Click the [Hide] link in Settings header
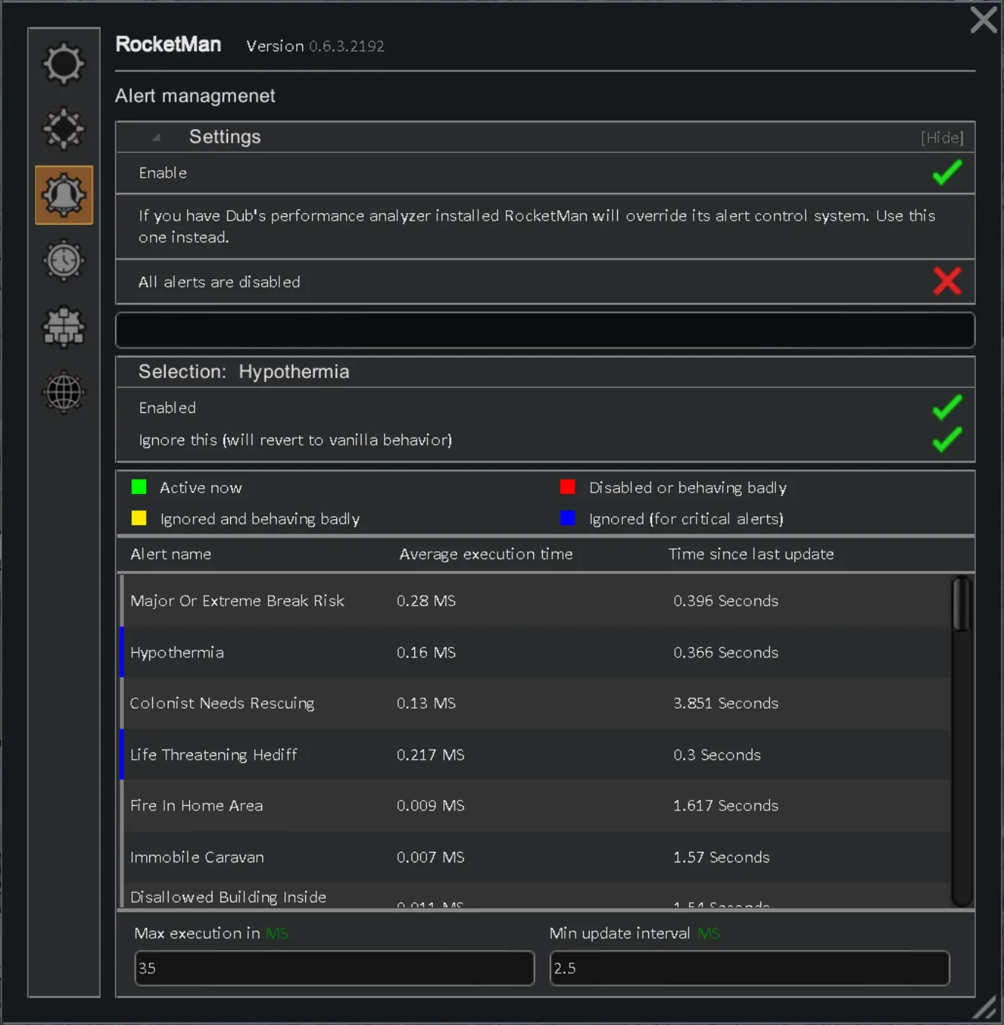 pos(942,137)
